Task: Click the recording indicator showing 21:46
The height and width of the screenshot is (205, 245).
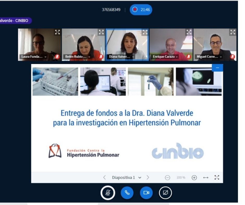Action: (141, 10)
